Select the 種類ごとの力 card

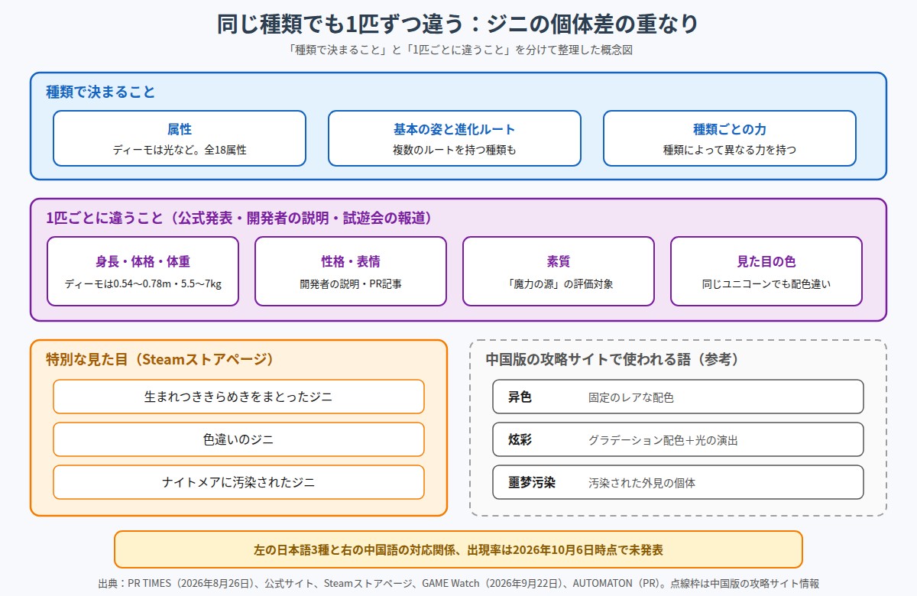pos(730,138)
